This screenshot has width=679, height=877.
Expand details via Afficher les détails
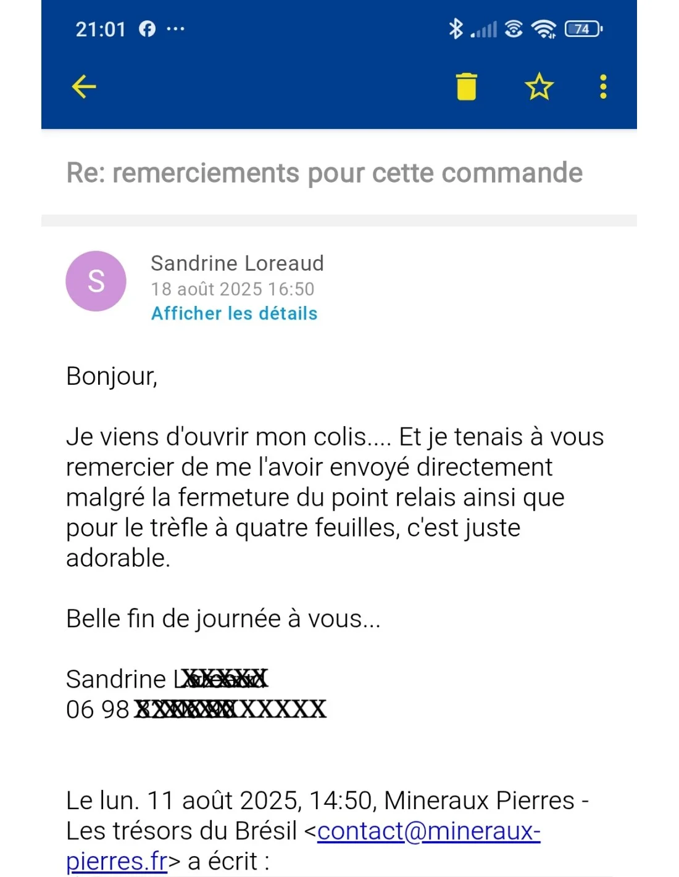(234, 313)
